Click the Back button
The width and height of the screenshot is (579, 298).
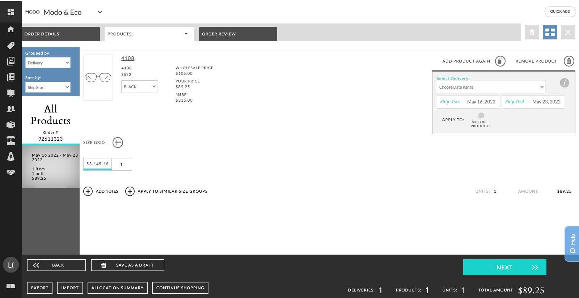pyautogui.click(x=56, y=265)
